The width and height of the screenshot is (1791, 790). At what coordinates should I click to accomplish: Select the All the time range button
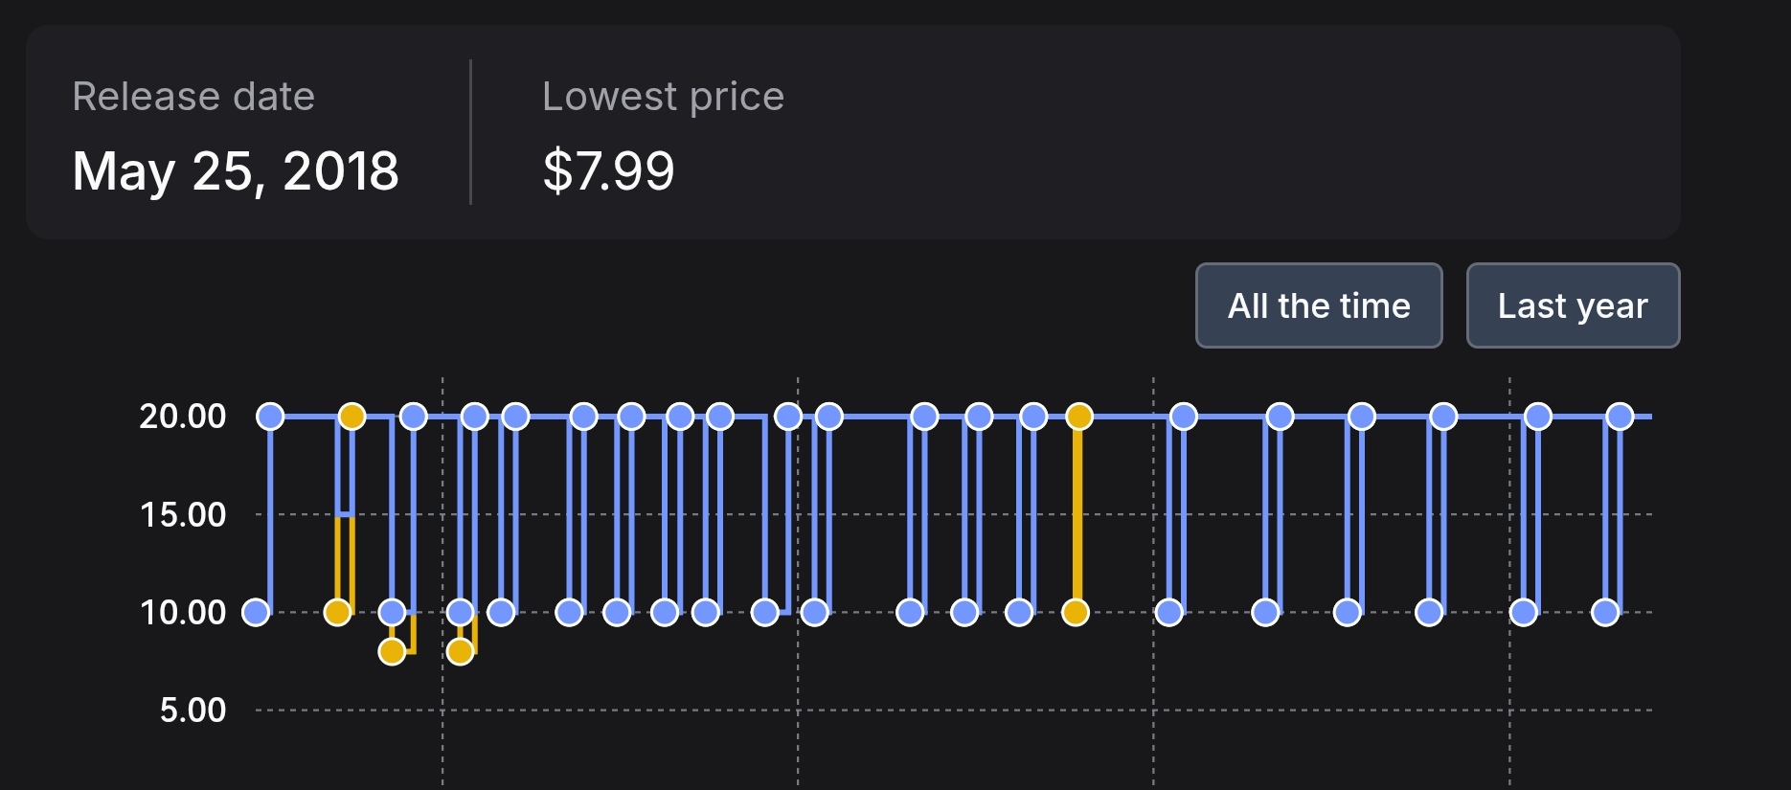coord(1319,305)
